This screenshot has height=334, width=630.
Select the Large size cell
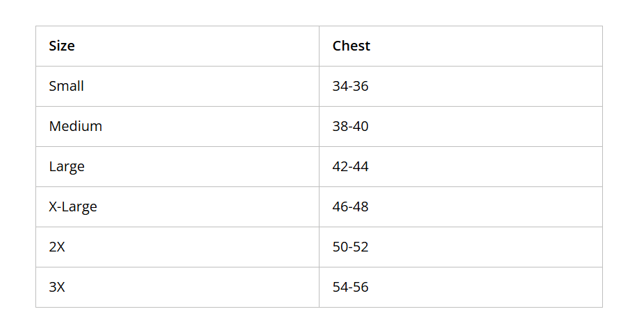tap(177, 166)
